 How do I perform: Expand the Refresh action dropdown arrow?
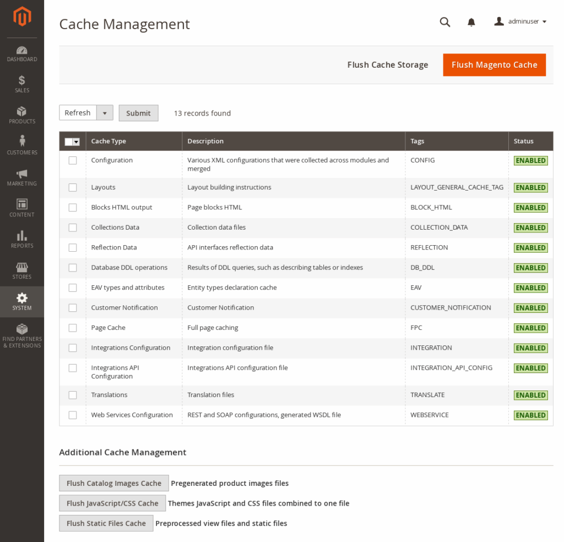pos(105,112)
